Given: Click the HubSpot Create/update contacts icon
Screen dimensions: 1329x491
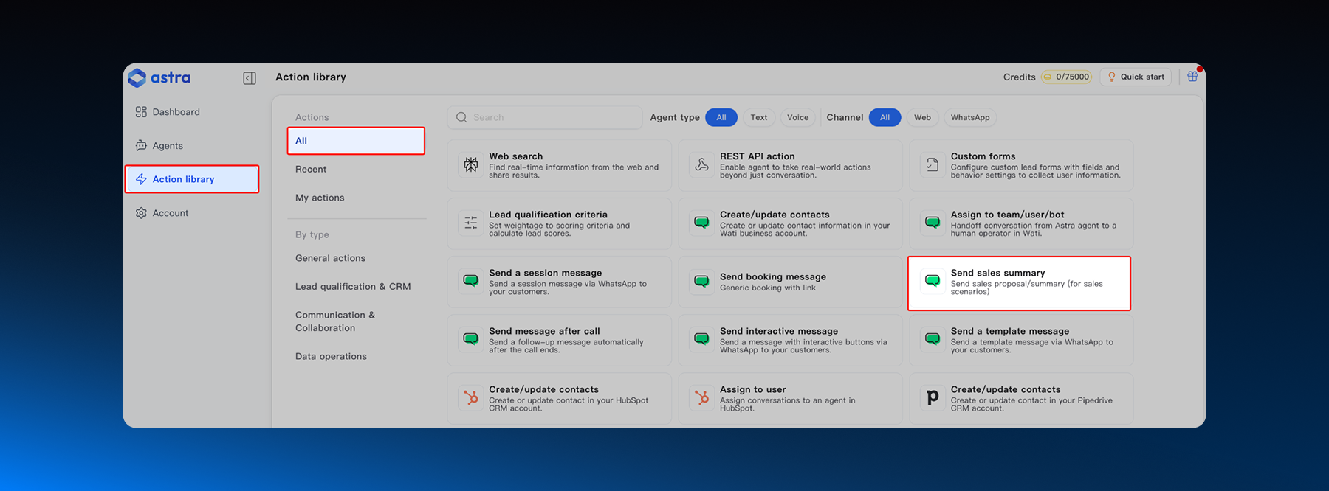Looking at the screenshot, I should [x=471, y=398].
